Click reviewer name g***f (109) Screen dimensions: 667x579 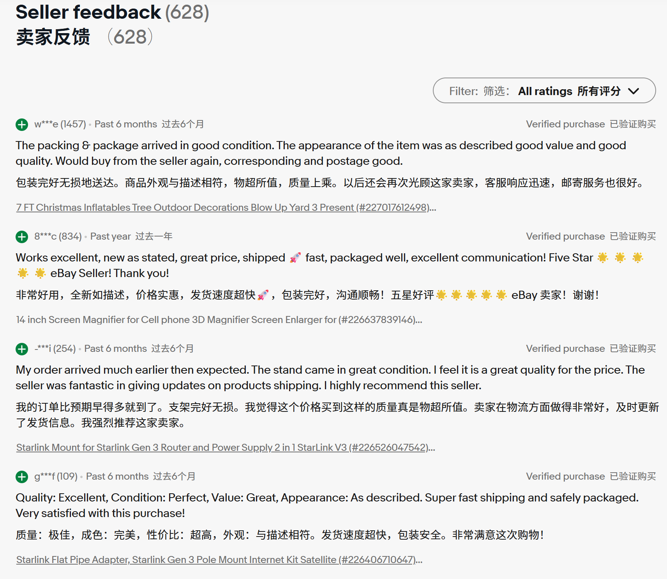point(56,477)
